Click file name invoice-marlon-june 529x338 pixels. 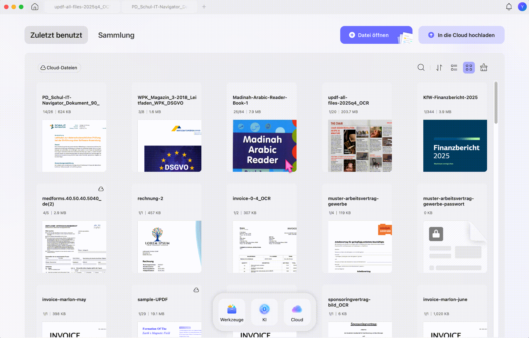445,299
